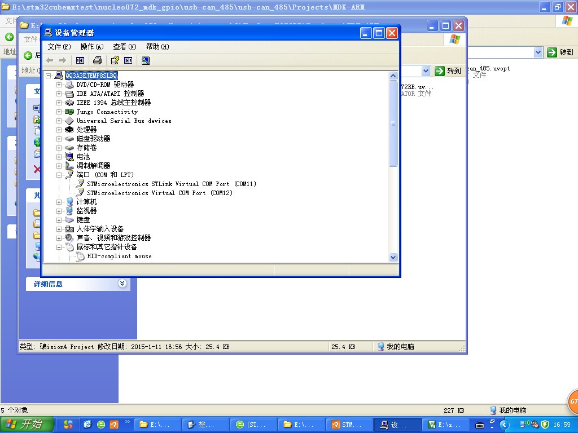Viewport: 578px width, 433px height.
Task: Click the print icon in Device Manager toolbar
Action: (x=97, y=60)
